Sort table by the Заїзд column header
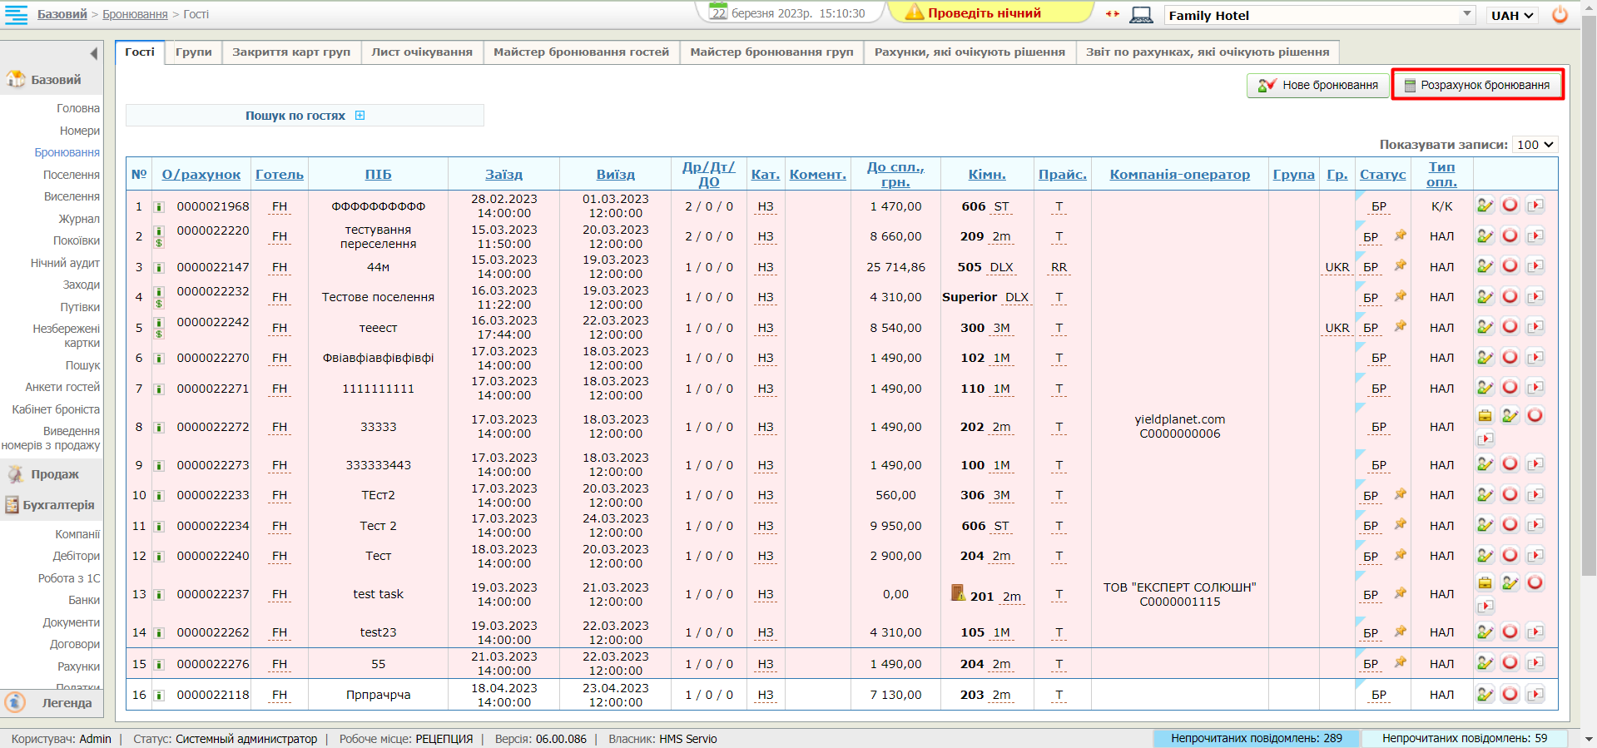The image size is (1597, 748). point(503,175)
